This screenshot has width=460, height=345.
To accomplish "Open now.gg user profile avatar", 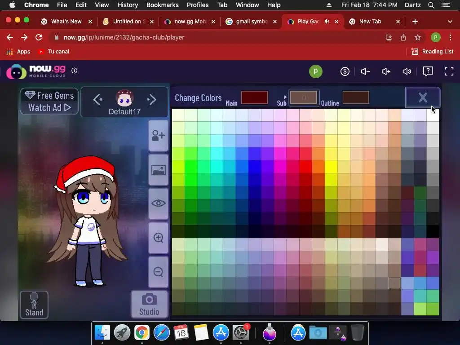I will pyautogui.click(x=316, y=71).
